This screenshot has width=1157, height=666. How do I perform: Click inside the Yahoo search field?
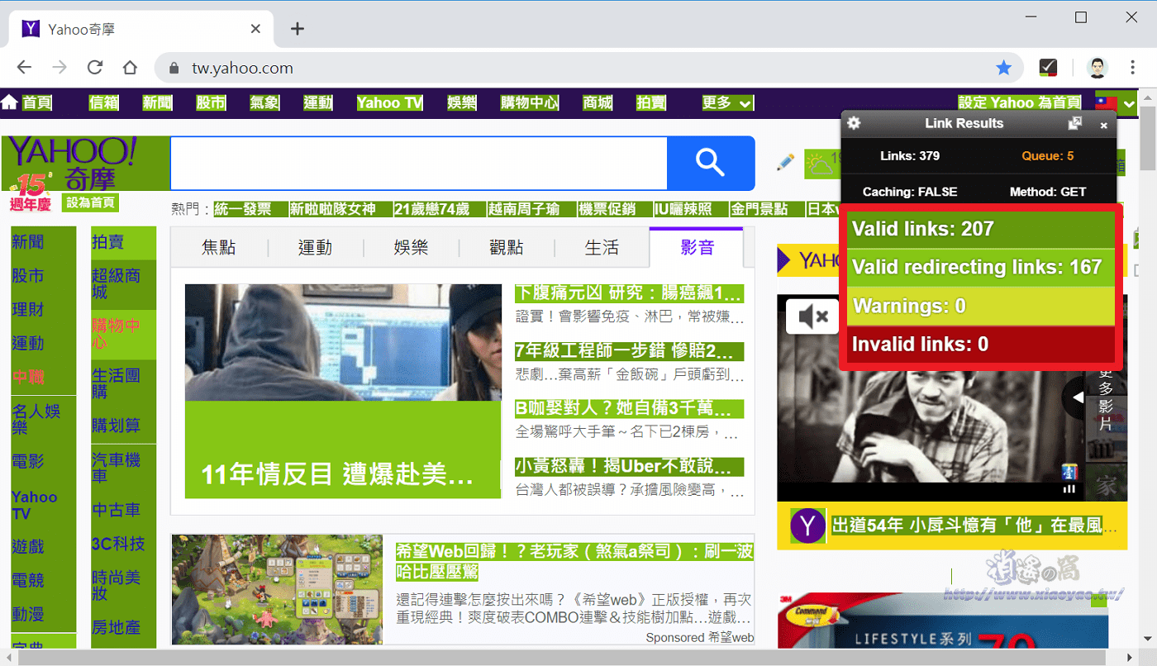coord(418,163)
